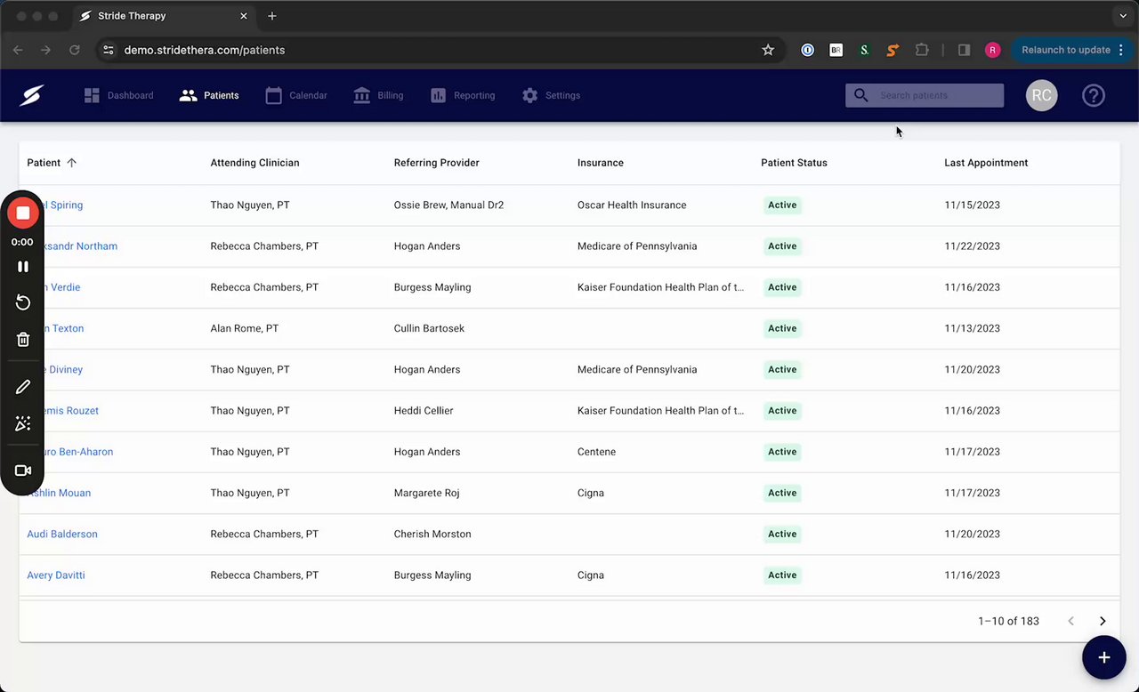The image size is (1139, 692).
Task: Click the 1–10 of 183 pagination text
Action: pyautogui.click(x=1008, y=621)
